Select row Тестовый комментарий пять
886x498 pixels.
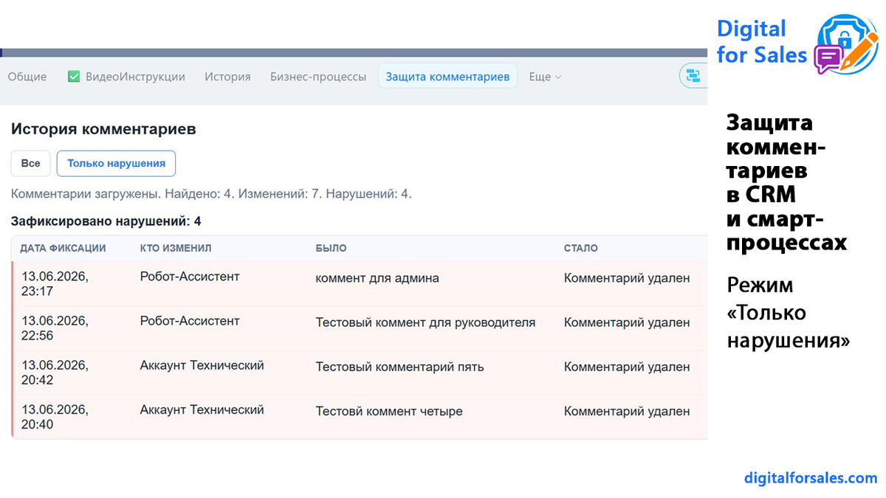pyautogui.click(x=360, y=373)
